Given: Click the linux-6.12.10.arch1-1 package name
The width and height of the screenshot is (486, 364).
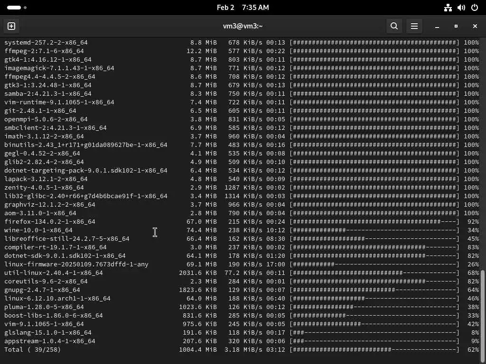Looking at the screenshot, I should pos(57,299).
